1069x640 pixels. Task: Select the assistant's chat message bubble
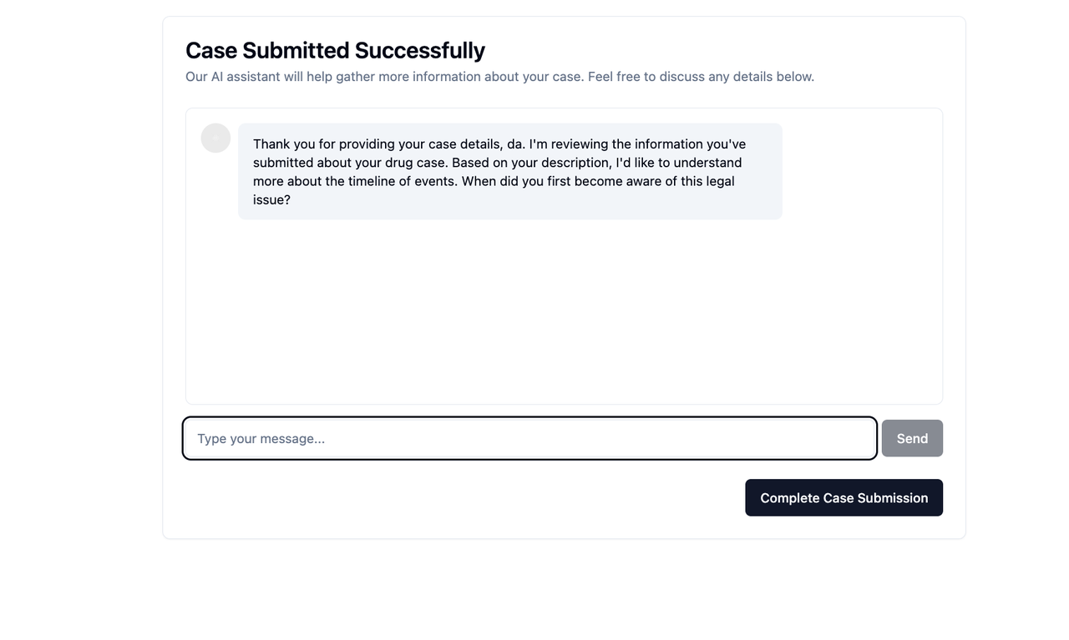[509, 171]
